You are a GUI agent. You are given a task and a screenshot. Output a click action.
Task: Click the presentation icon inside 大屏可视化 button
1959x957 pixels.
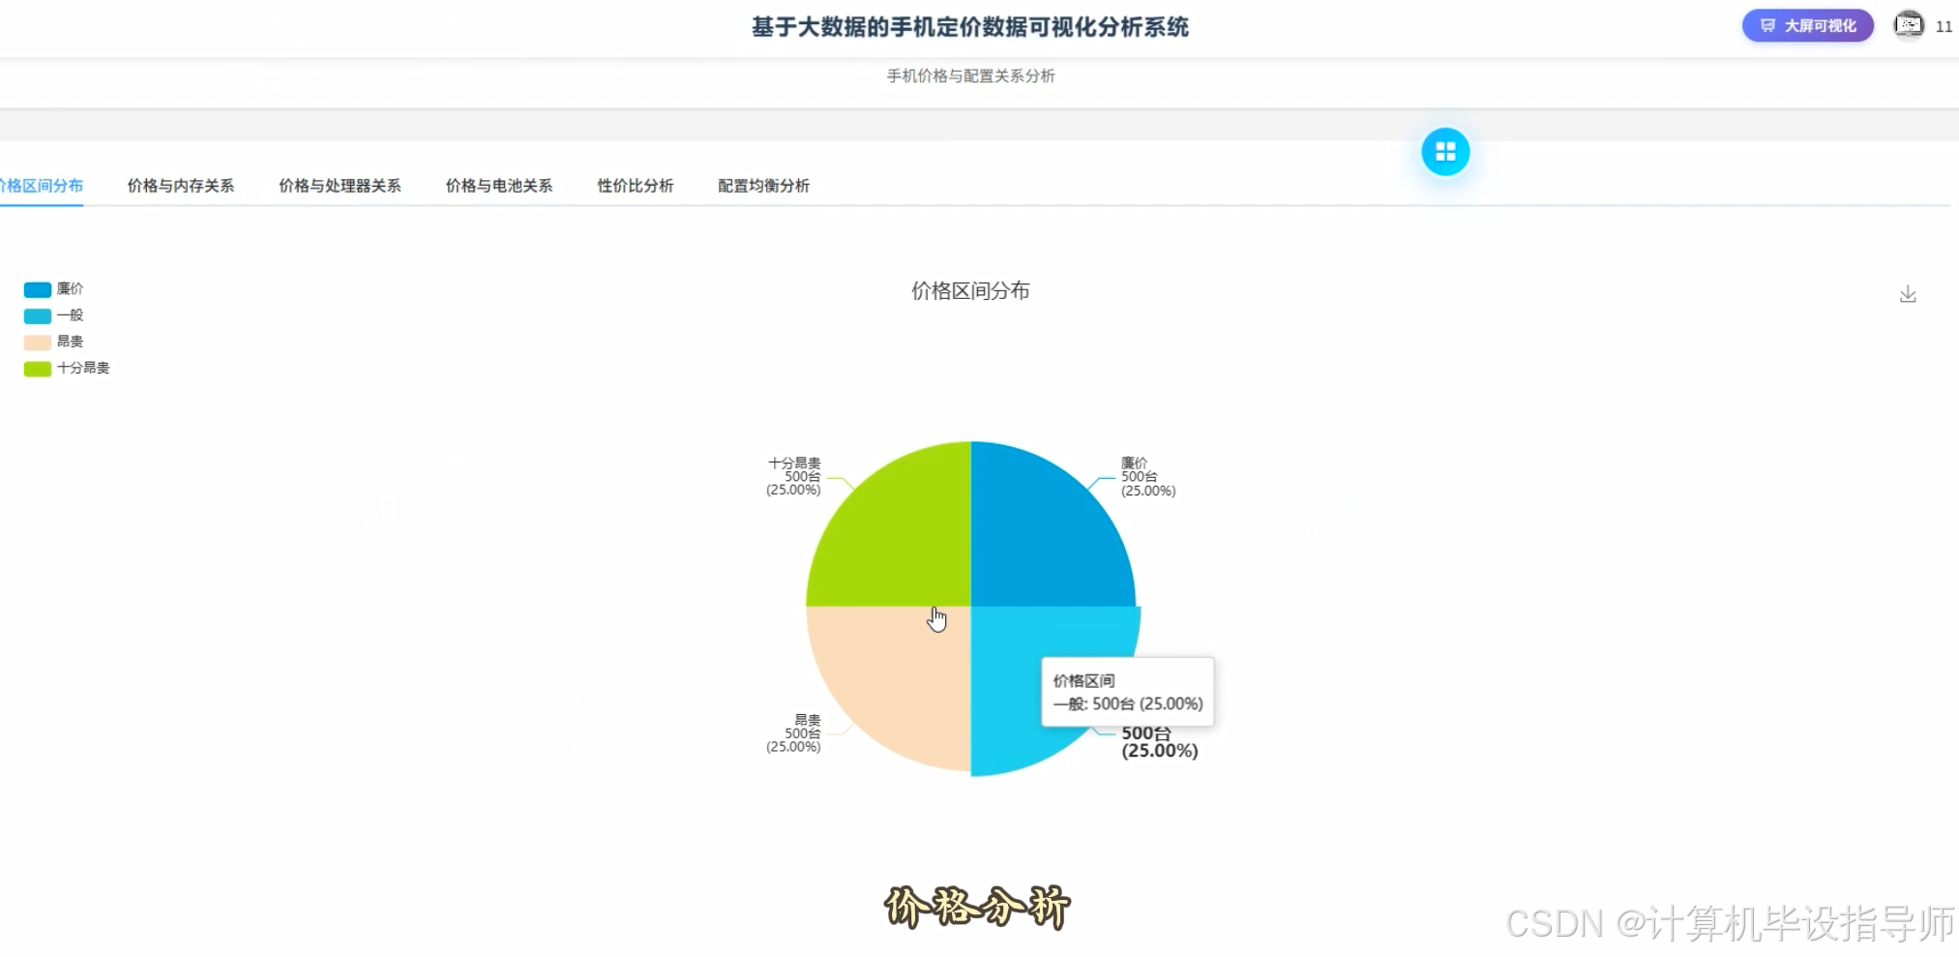coord(1767,26)
